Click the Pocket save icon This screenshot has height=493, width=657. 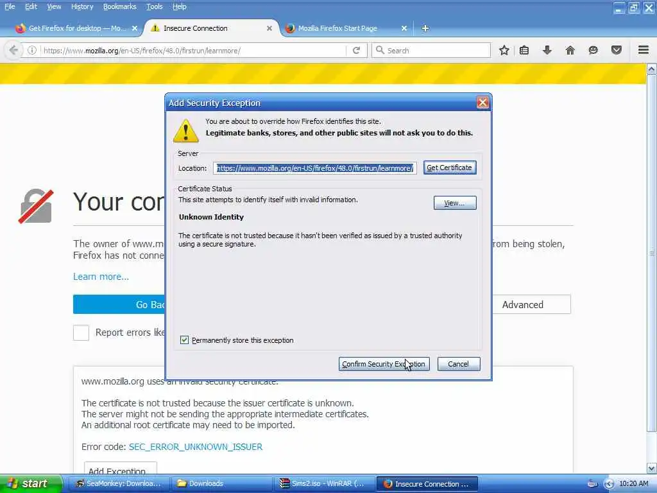pyautogui.click(x=617, y=50)
